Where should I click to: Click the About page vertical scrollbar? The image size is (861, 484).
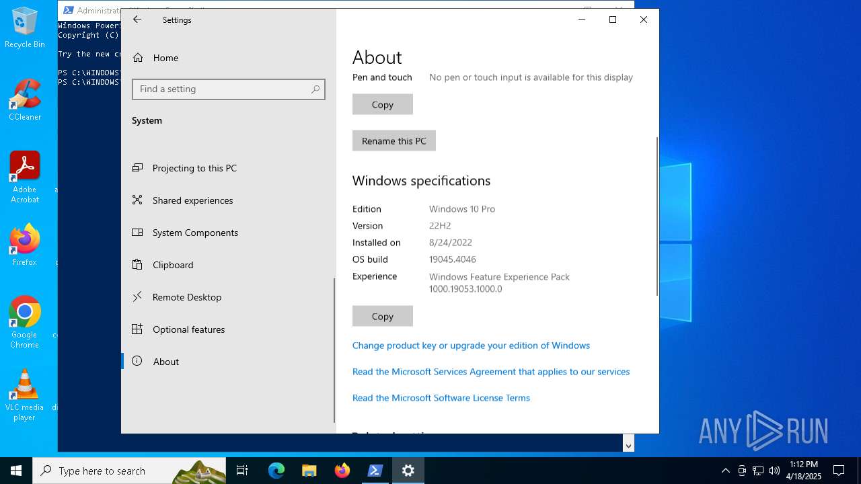click(x=657, y=215)
